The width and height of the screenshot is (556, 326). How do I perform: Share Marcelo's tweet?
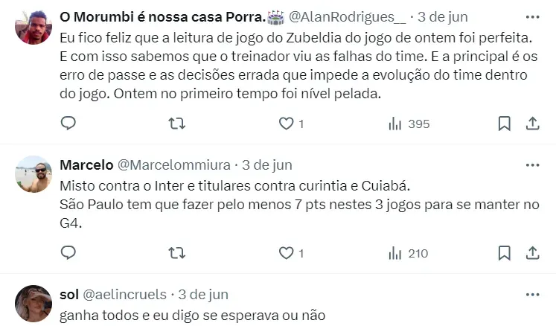click(x=532, y=253)
